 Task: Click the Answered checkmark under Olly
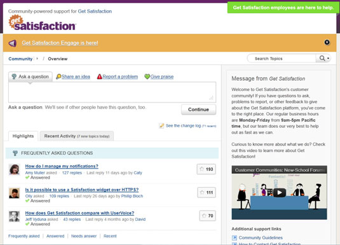27,201
